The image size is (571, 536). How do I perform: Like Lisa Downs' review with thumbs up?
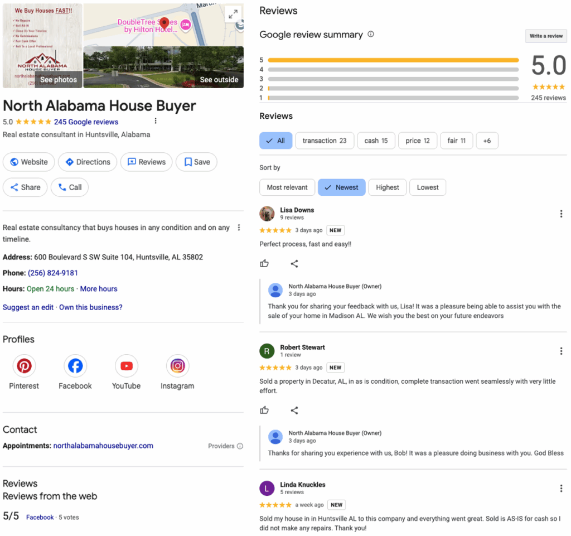pos(264,263)
